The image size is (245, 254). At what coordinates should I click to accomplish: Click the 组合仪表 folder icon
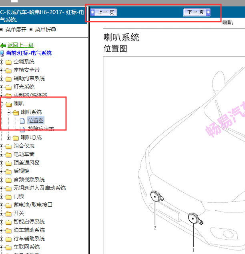[8, 146]
